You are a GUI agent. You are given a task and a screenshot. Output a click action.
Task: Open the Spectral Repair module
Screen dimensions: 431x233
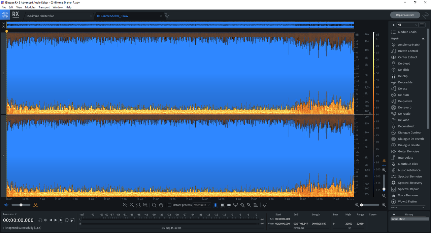(405, 189)
